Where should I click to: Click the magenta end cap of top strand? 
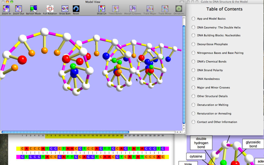[167, 149]
